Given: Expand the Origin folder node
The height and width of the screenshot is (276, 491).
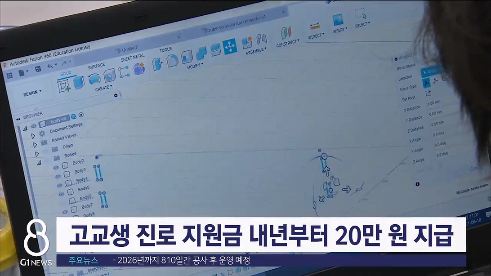Looking at the screenshot, I should tap(36, 154).
